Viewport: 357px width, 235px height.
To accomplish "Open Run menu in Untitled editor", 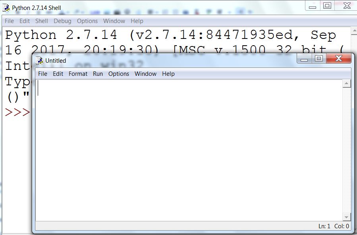I will coord(98,74).
